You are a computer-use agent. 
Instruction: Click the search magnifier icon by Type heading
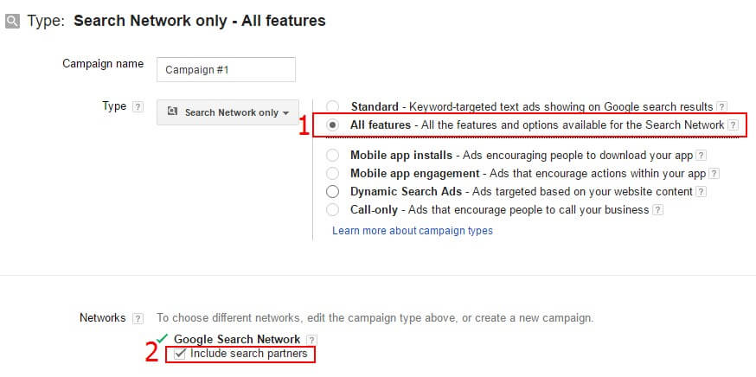[12, 21]
